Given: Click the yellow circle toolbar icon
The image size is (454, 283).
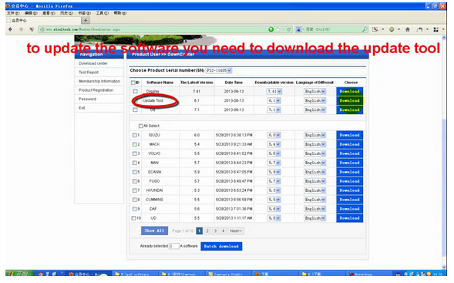Looking at the screenshot, I should point(392,29).
